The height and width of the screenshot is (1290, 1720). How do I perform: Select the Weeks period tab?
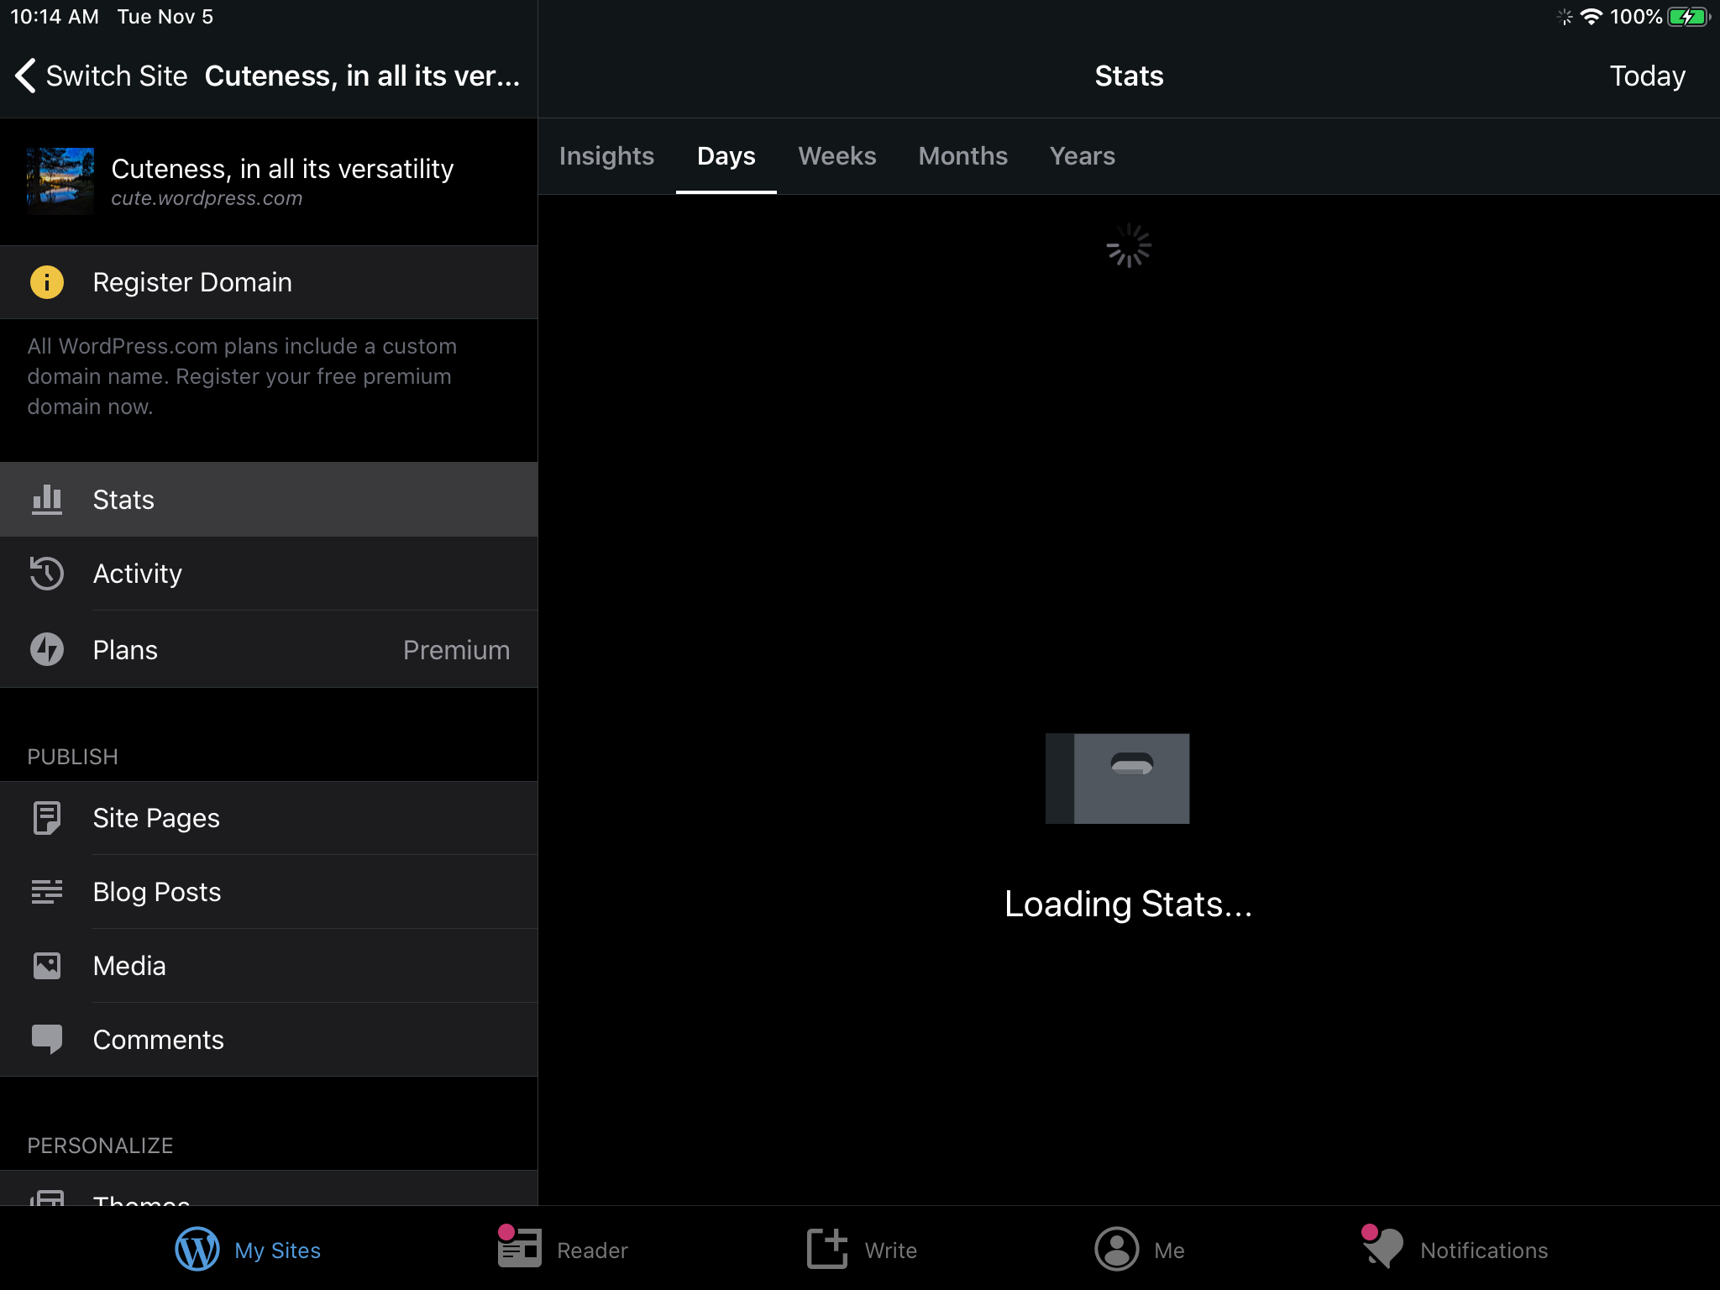pyautogui.click(x=836, y=156)
